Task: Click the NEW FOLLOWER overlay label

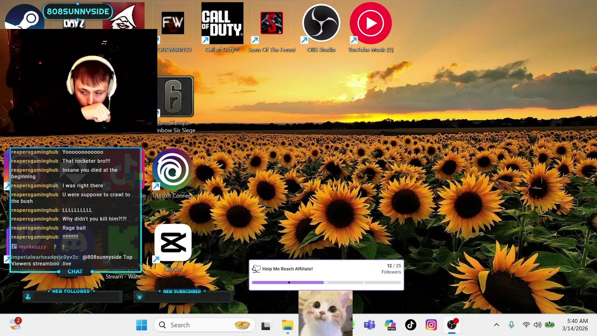Action: tap(71, 291)
